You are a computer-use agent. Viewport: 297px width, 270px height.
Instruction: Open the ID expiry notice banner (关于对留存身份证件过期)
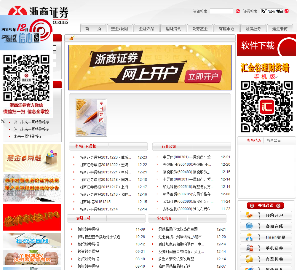[32, 188]
